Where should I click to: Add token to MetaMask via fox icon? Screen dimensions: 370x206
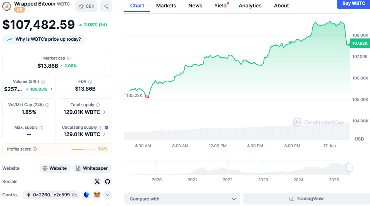[x=97, y=195]
